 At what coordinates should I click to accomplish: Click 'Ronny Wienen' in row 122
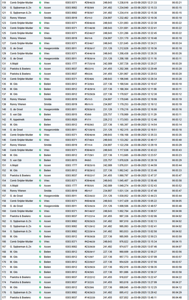[18, 18]
